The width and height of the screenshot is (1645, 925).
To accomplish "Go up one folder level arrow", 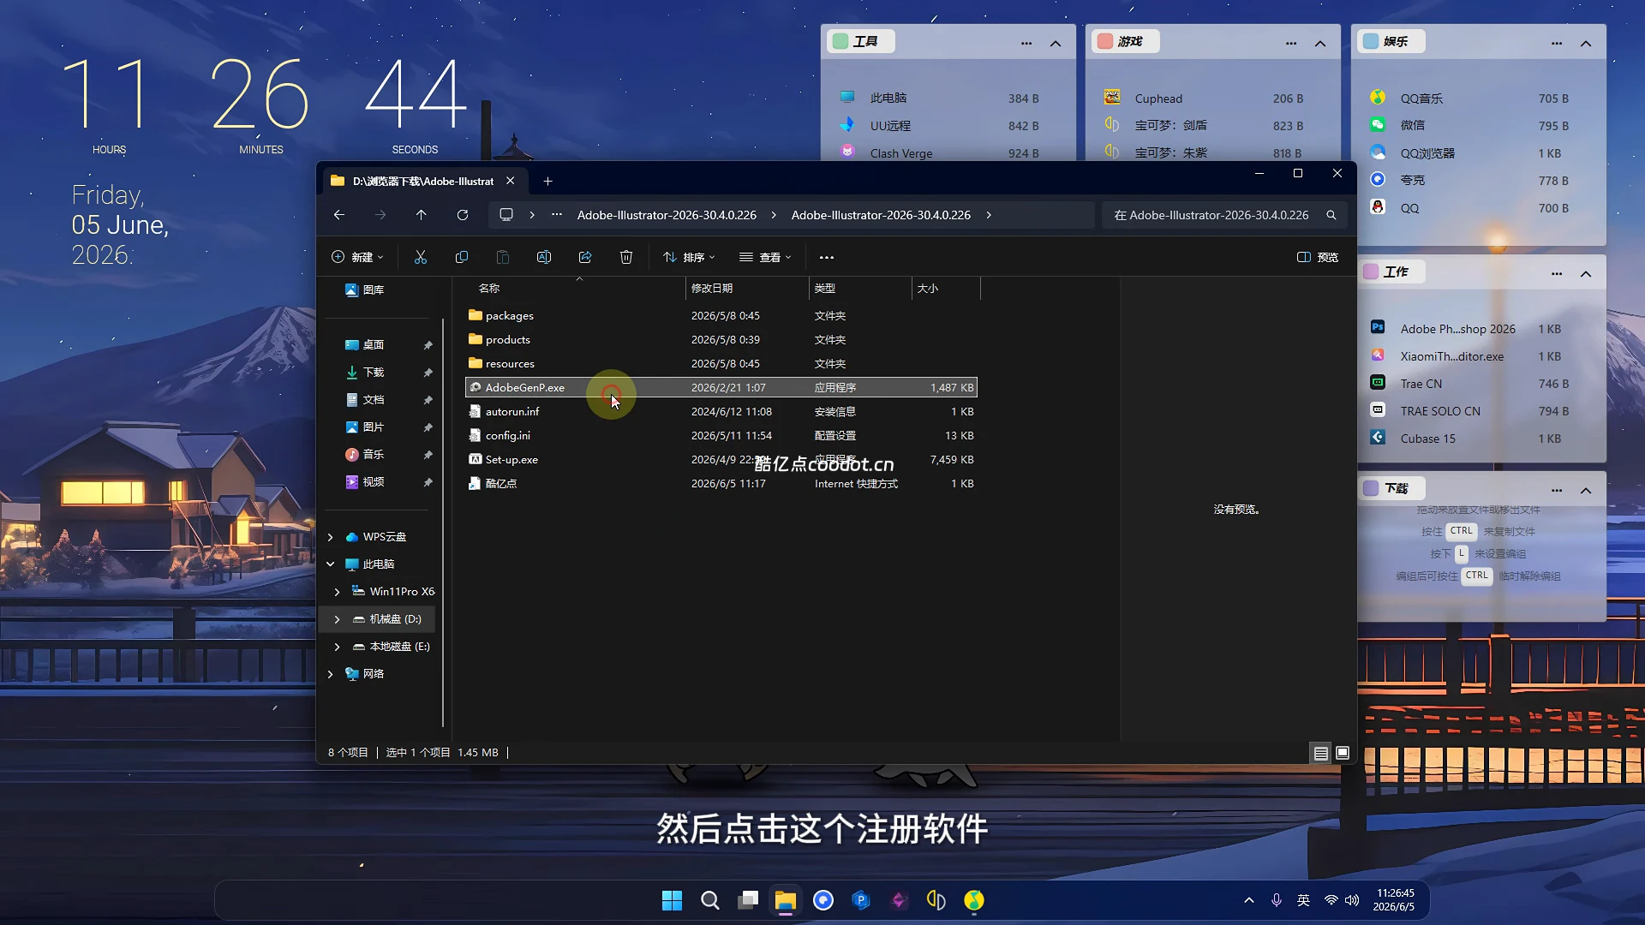I will click(x=421, y=215).
